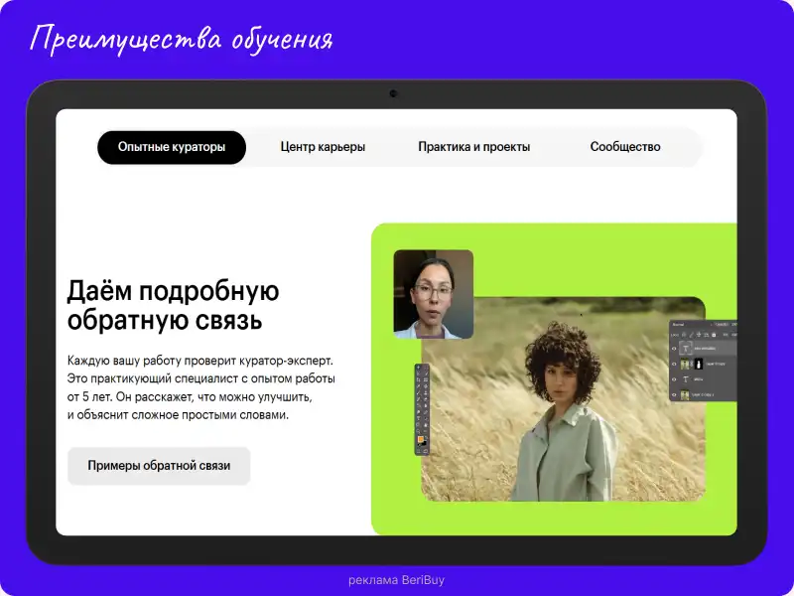Screen dimensions: 794x596
Task: Click the quick mask icon at toolbar bottom
Action: coord(418,451)
